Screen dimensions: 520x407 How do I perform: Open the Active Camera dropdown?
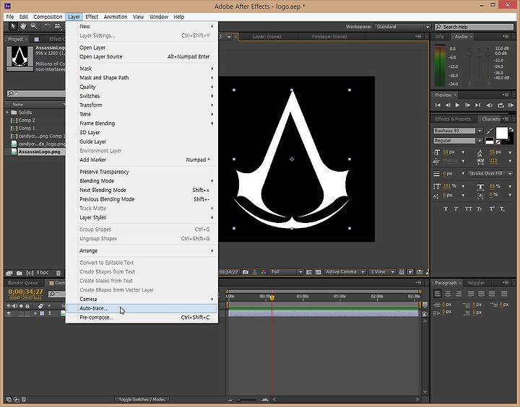[344, 272]
